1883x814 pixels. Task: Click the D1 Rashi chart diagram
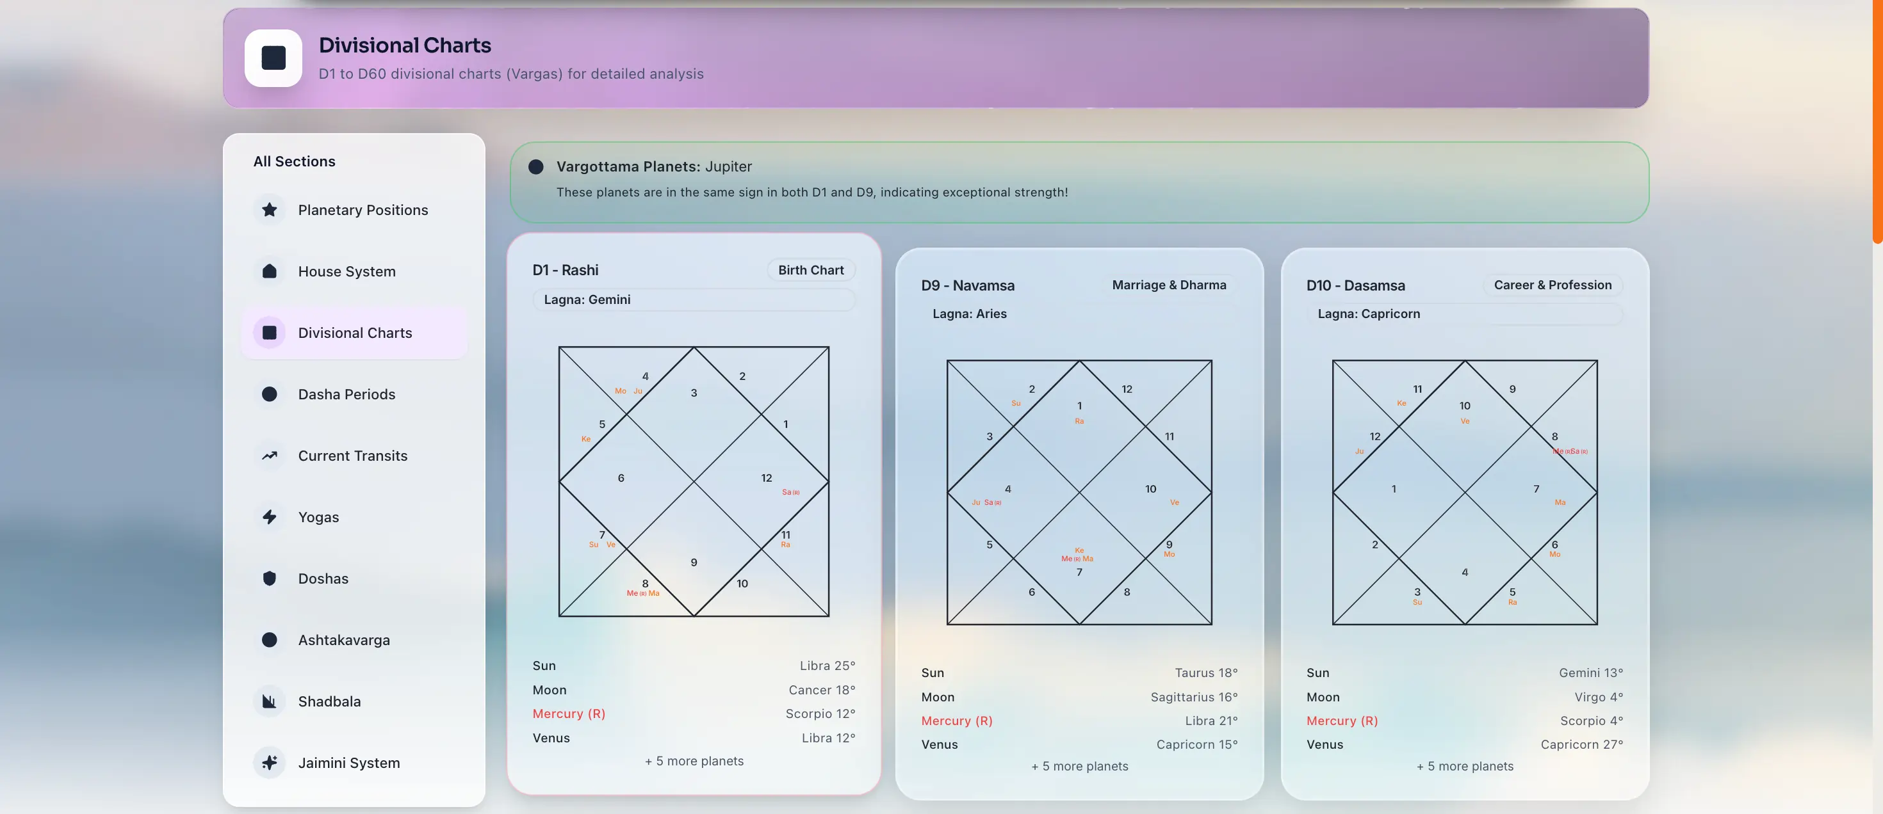point(694,481)
